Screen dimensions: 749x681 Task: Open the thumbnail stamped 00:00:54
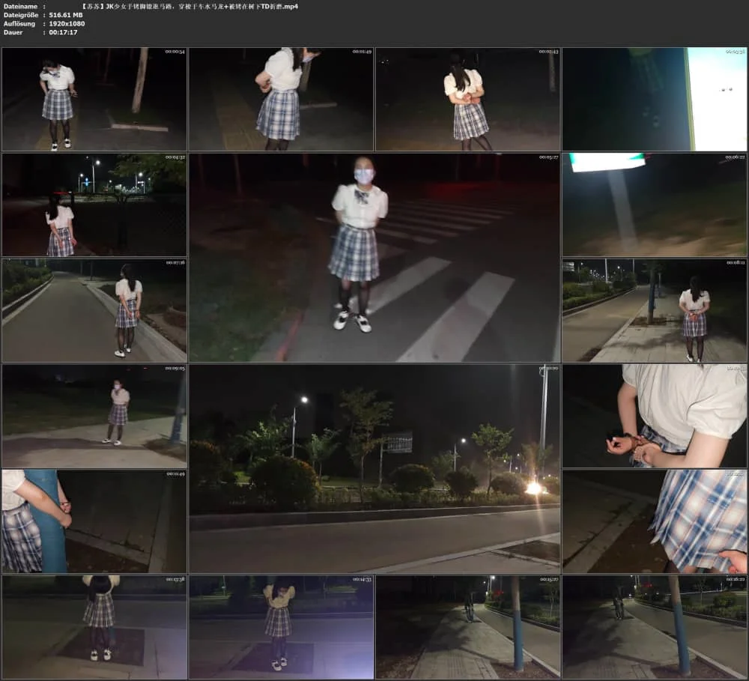94,100
